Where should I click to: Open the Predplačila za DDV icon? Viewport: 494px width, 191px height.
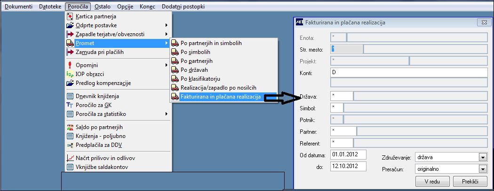pos(70,145)
